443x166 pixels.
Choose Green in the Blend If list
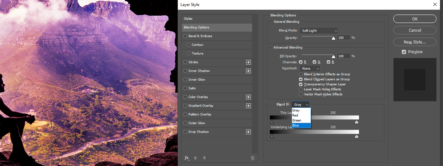301,120
